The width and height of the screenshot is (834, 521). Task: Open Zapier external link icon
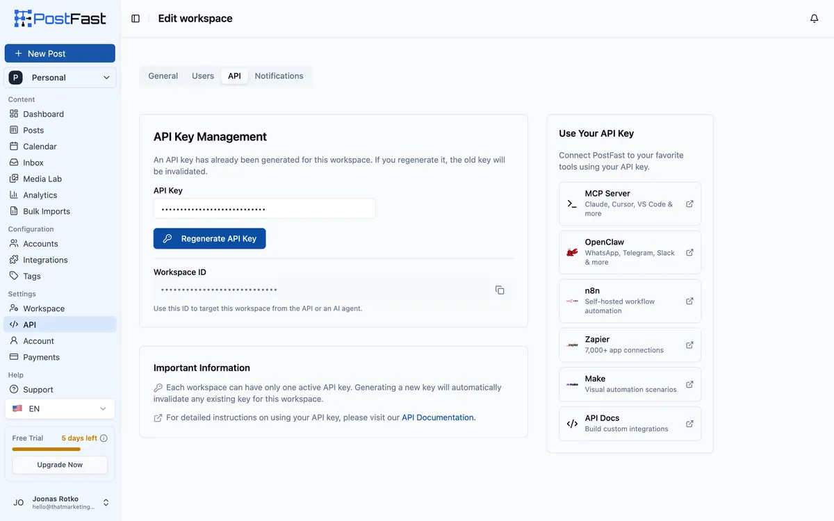tap(689, 345)
